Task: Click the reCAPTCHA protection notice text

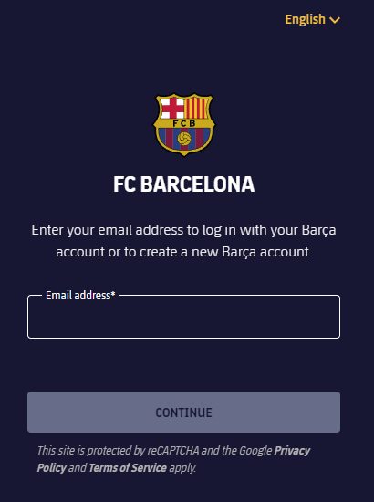Action: click(173, 459)
